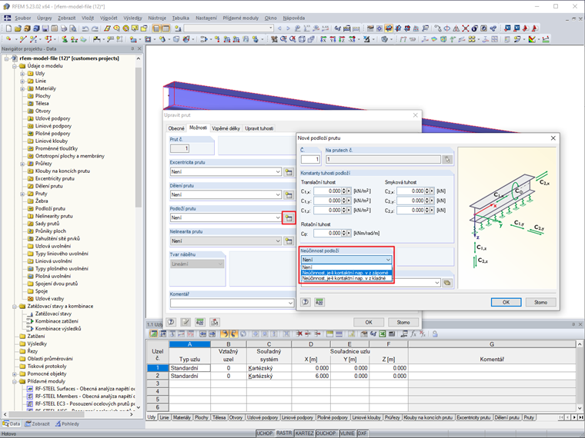The height and width of the screenshot is (438, 585).
Task: Click OK in Nové podloží prutu dialog
Action: coord(506,302)
